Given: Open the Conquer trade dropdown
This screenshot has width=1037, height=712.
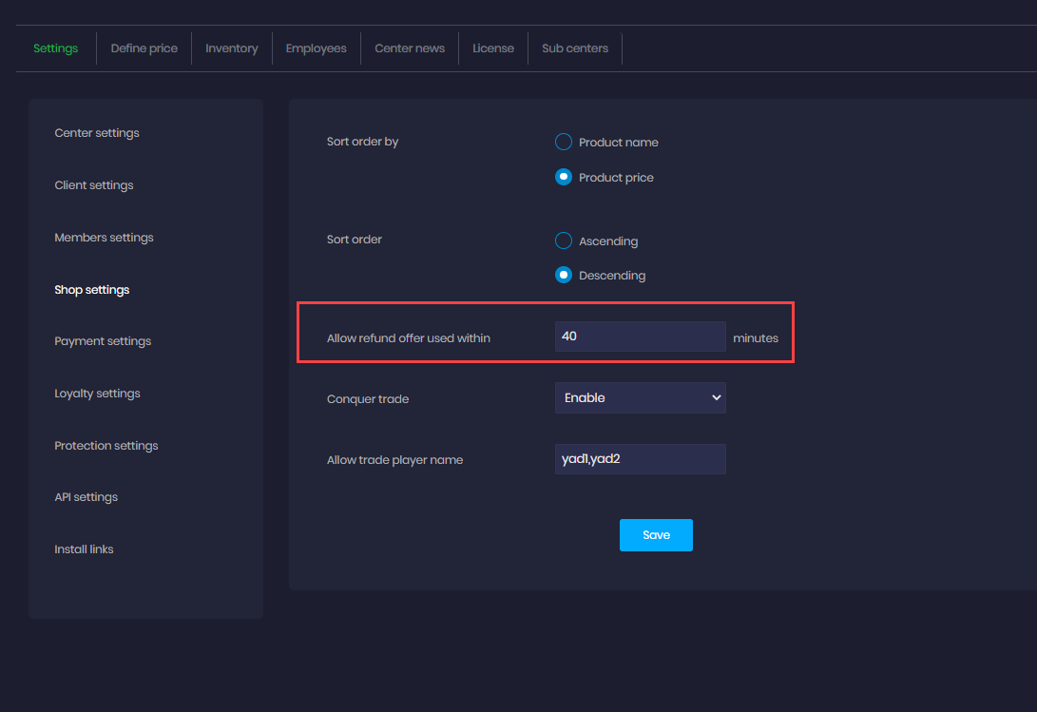Looking at the screenshot, I should pos(640,398).
